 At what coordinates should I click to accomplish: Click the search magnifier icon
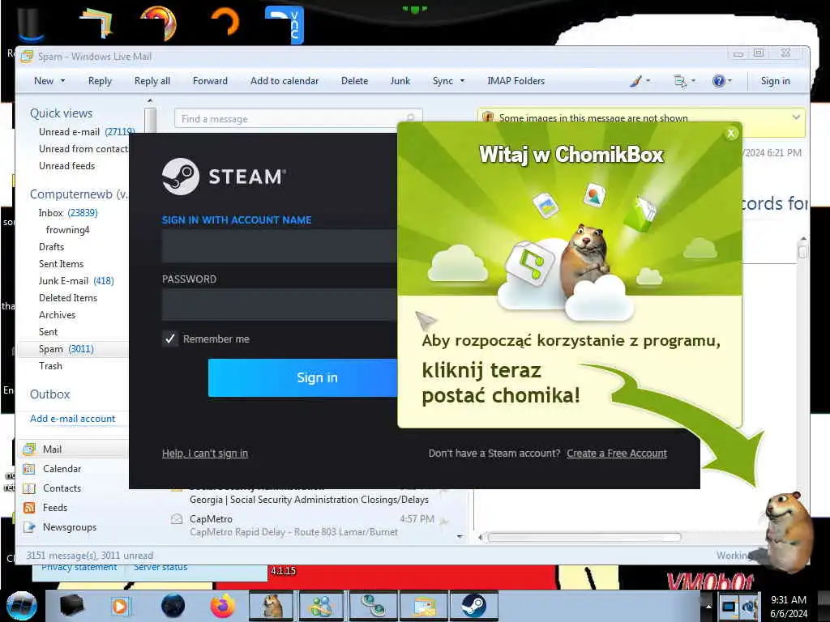coord(411,117)
